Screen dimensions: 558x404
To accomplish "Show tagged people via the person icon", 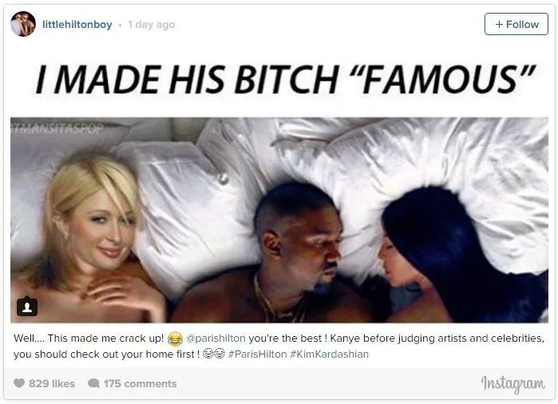I will tap(27, 306).
